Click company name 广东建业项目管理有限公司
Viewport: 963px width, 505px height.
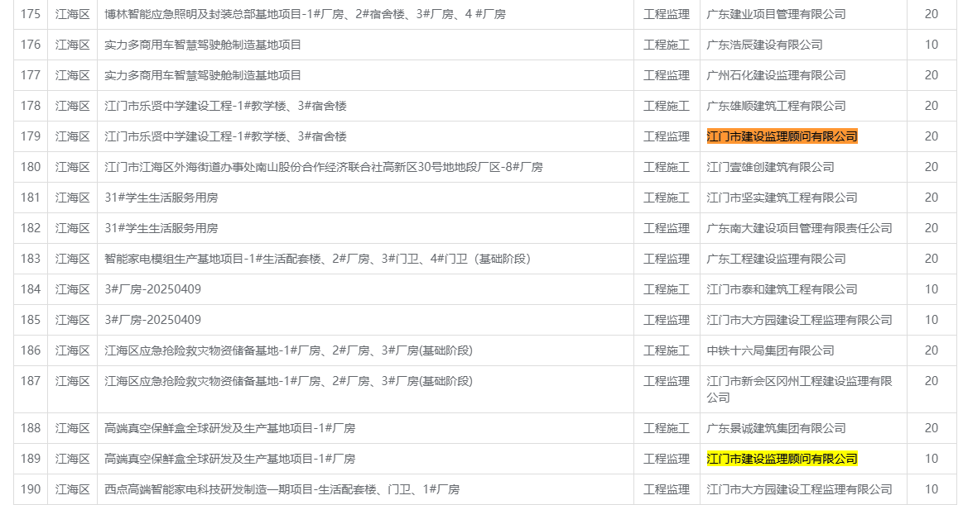click(776, 14)
